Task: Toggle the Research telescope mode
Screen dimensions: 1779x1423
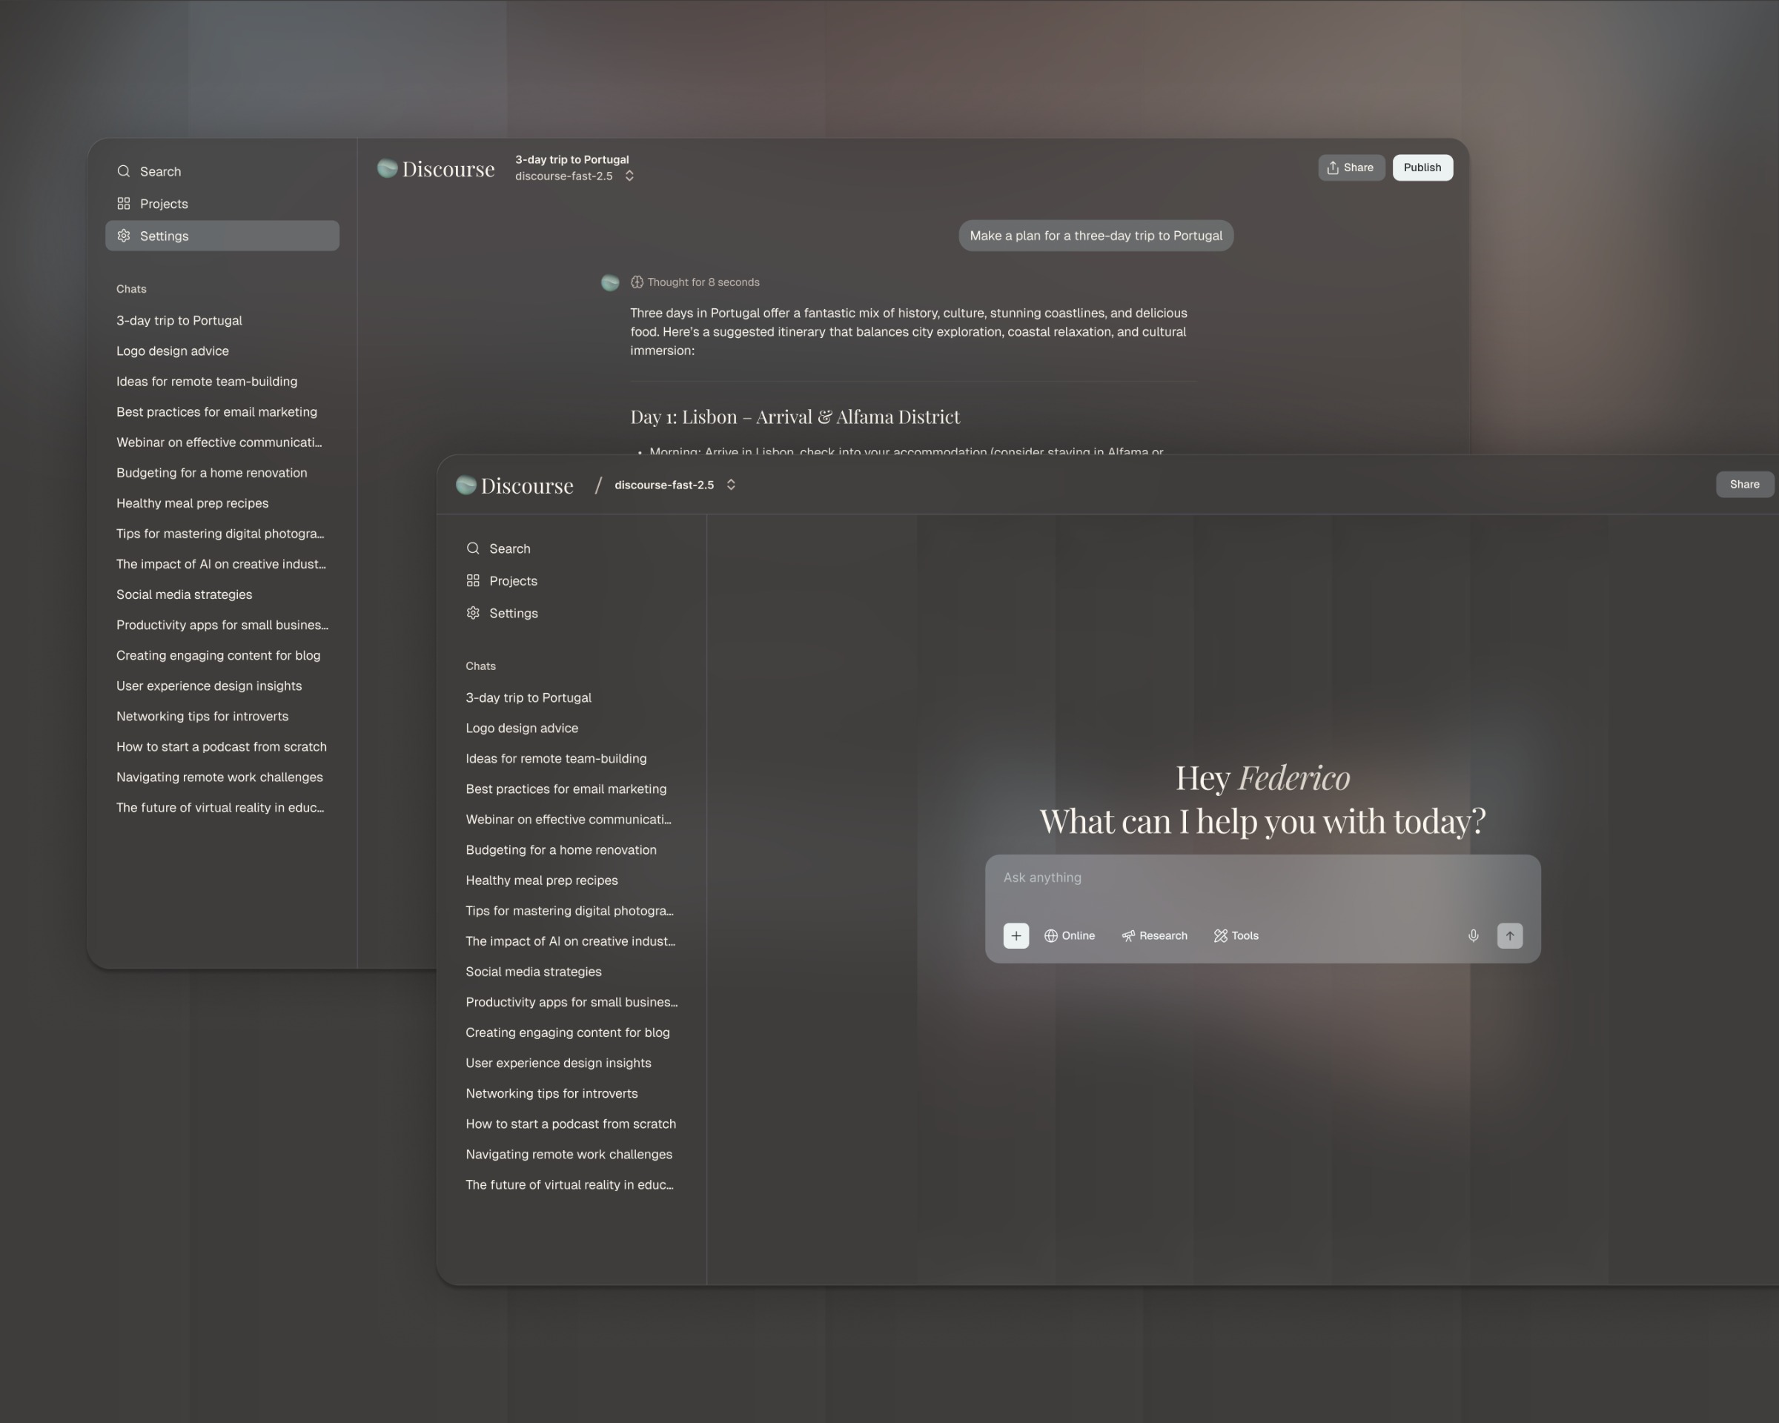Action: [1153, 935]
